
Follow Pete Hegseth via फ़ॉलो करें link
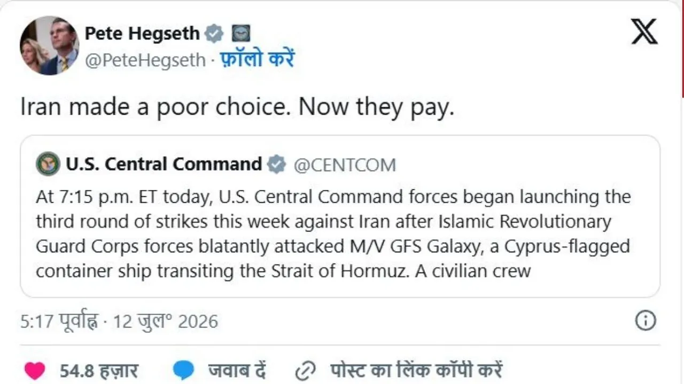coord(258,59)
